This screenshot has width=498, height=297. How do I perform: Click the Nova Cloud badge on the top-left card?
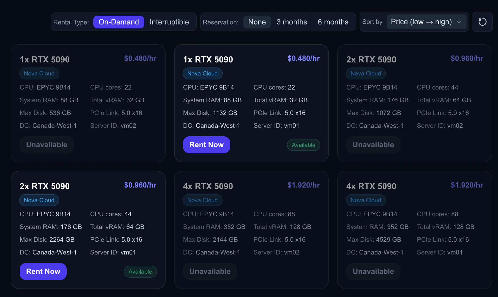(39, 73)
